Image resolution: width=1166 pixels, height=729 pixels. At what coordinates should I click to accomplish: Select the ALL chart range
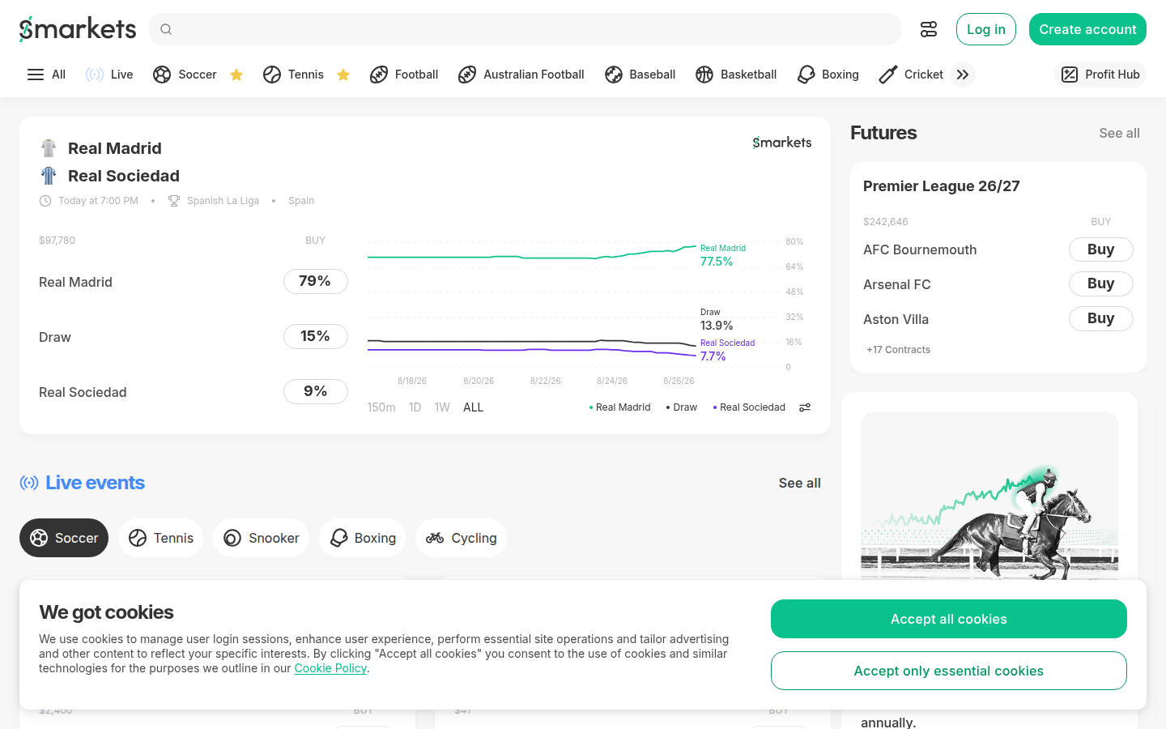click(x=473, y=407)
